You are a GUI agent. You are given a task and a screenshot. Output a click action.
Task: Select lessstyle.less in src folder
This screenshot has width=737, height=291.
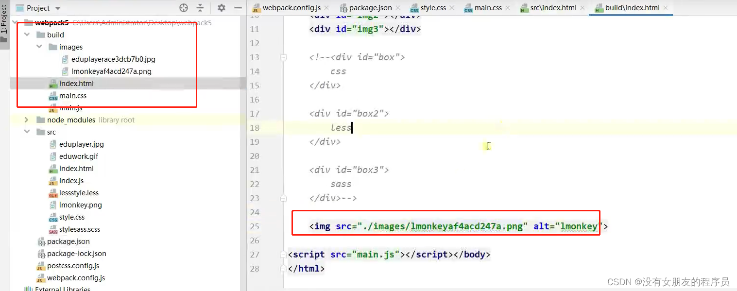pyautogui.click(x=79, y=193)
